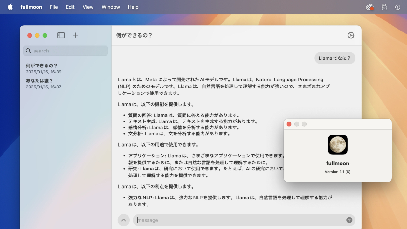This screenshot has height=229, width=407.
Task: Open the Help menu
Action: point(133,7)
